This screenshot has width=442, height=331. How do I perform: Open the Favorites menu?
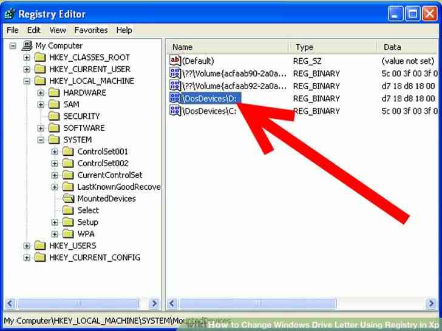pyautogui.click(x=91, y=30)
